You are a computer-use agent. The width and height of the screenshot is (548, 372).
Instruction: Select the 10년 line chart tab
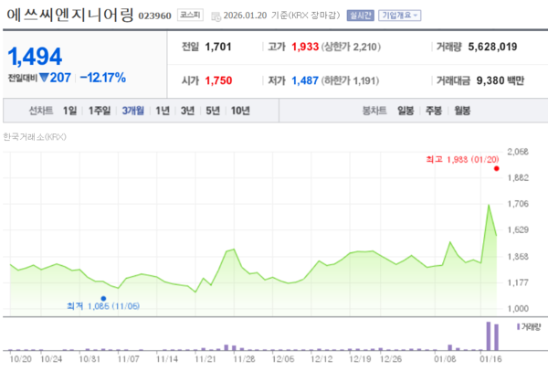pyautogui.click(x=240, y=111)
